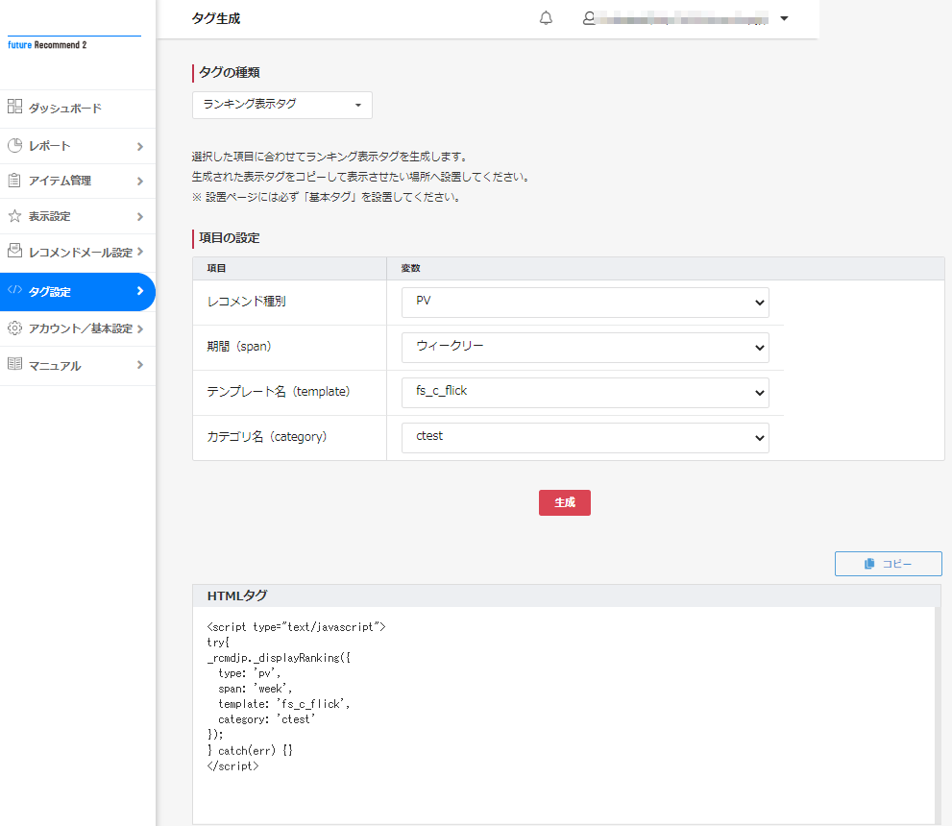Click the '} catch(err) {}' code line
The image size is (952, 826).
click(250, 751)
